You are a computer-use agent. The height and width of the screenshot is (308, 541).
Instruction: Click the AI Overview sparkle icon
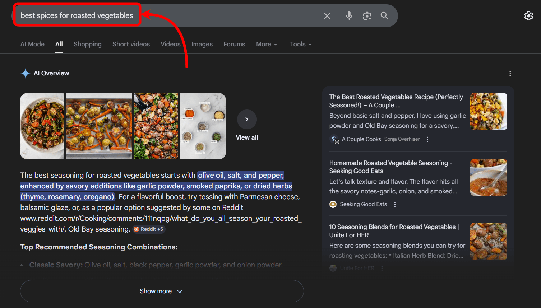coord(25,73)
